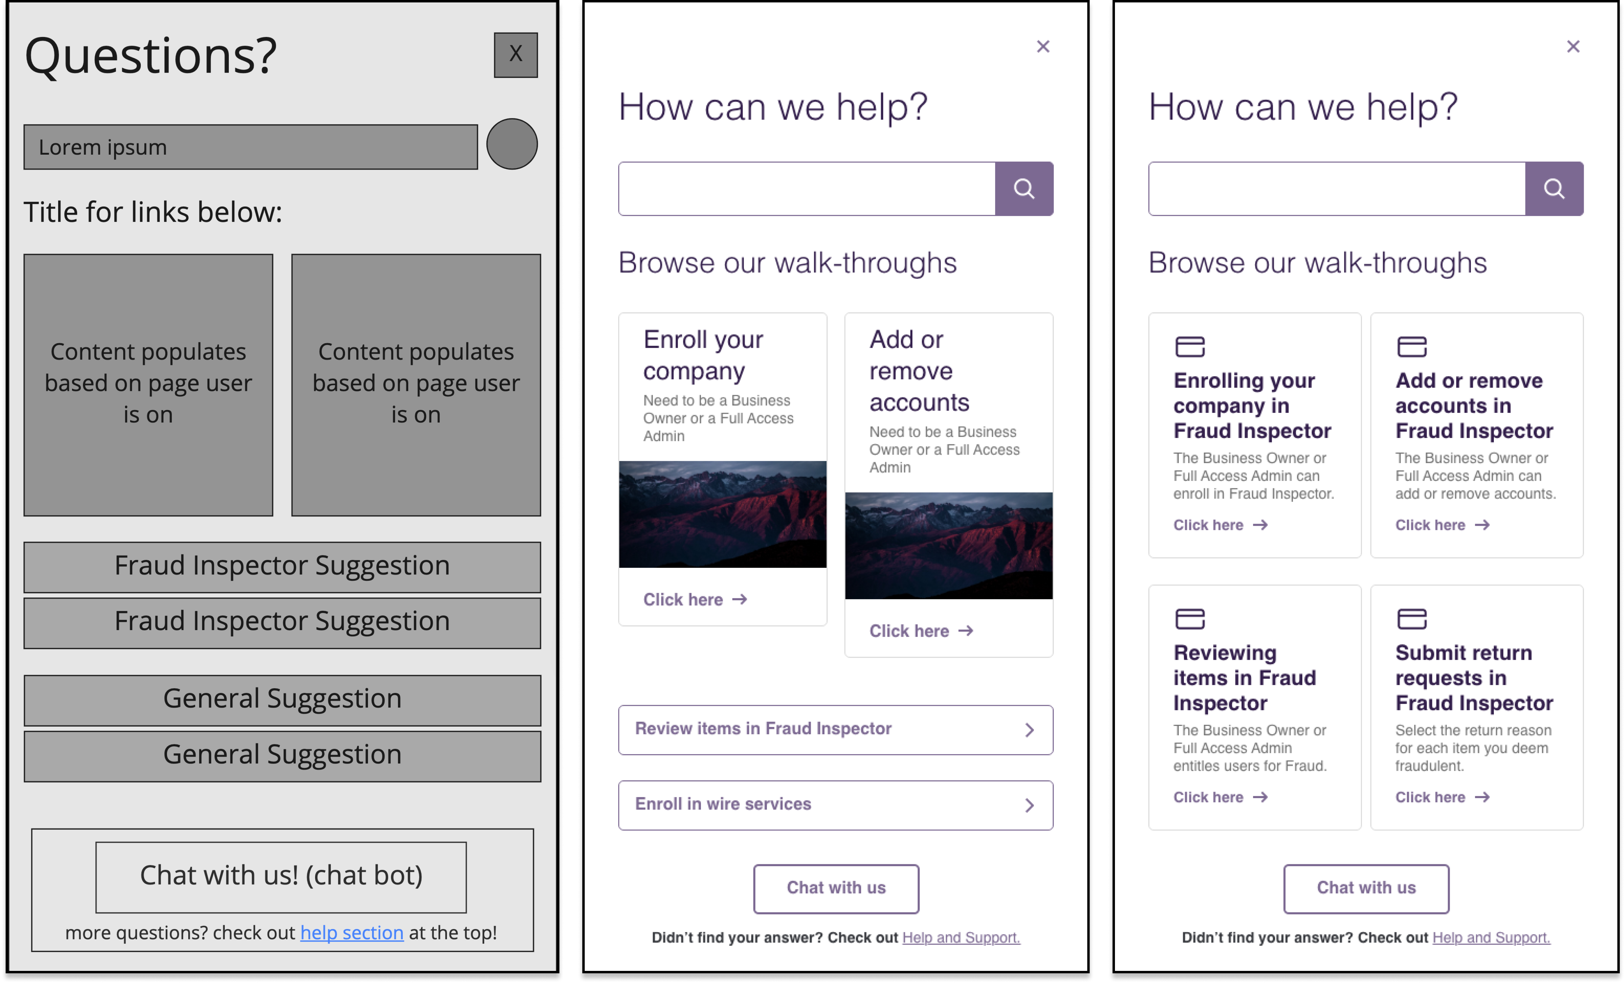Click here under Reviewing items in Fraud Inspector
Image resolution: width=1624 pixels, height=983 pixels.
point(1208,797)
